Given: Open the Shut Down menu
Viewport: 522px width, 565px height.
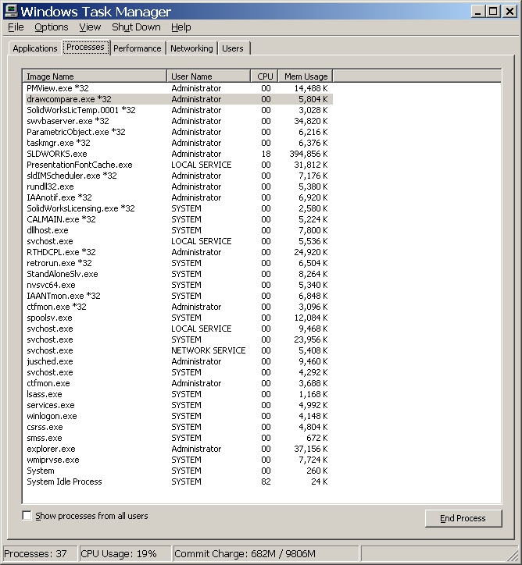Looking at the screenshot, I should (x=136, y=27).
